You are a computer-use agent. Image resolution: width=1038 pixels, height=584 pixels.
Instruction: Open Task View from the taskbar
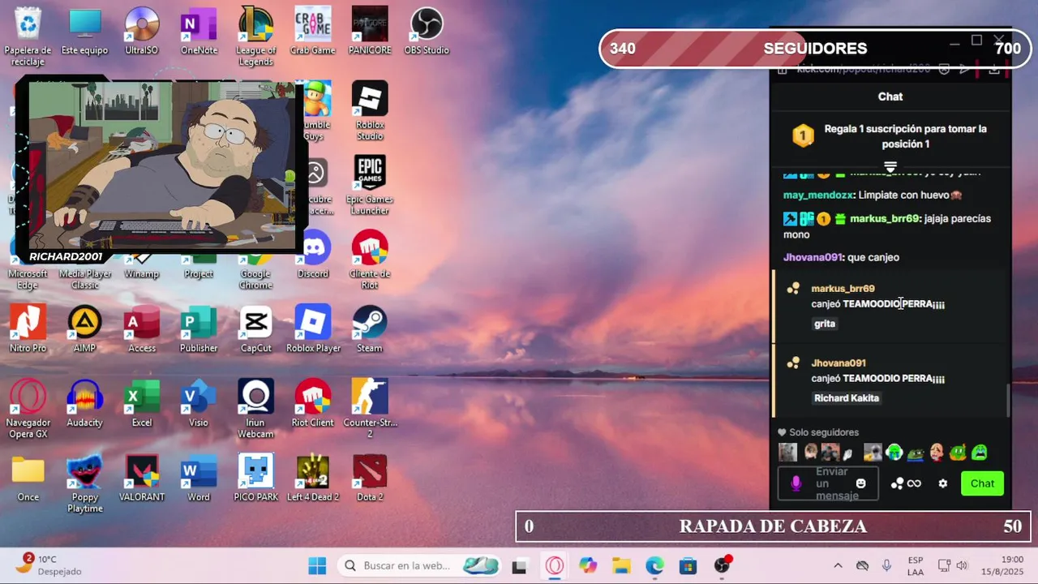click(520, 565)
